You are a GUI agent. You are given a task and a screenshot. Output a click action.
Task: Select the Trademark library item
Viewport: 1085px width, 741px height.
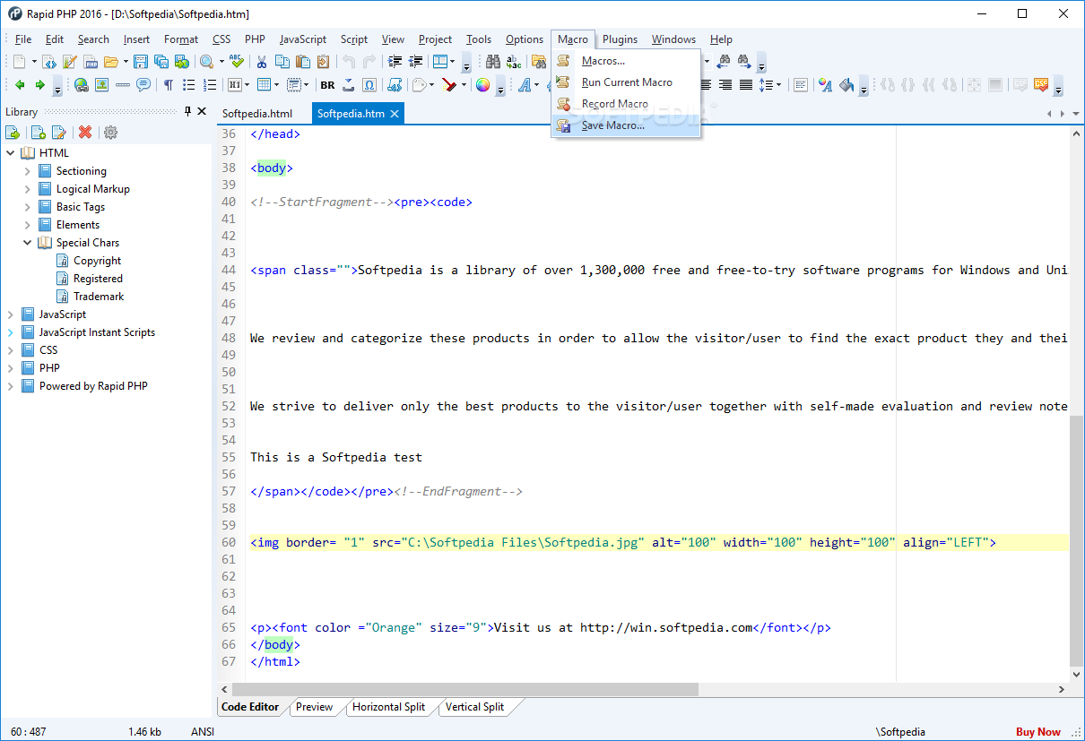click(99, 297)
